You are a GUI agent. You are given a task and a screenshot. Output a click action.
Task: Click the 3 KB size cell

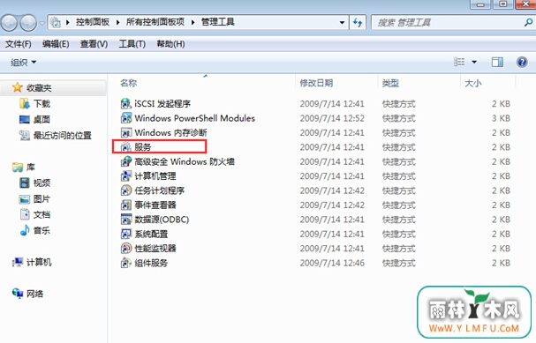pos(502,118)
